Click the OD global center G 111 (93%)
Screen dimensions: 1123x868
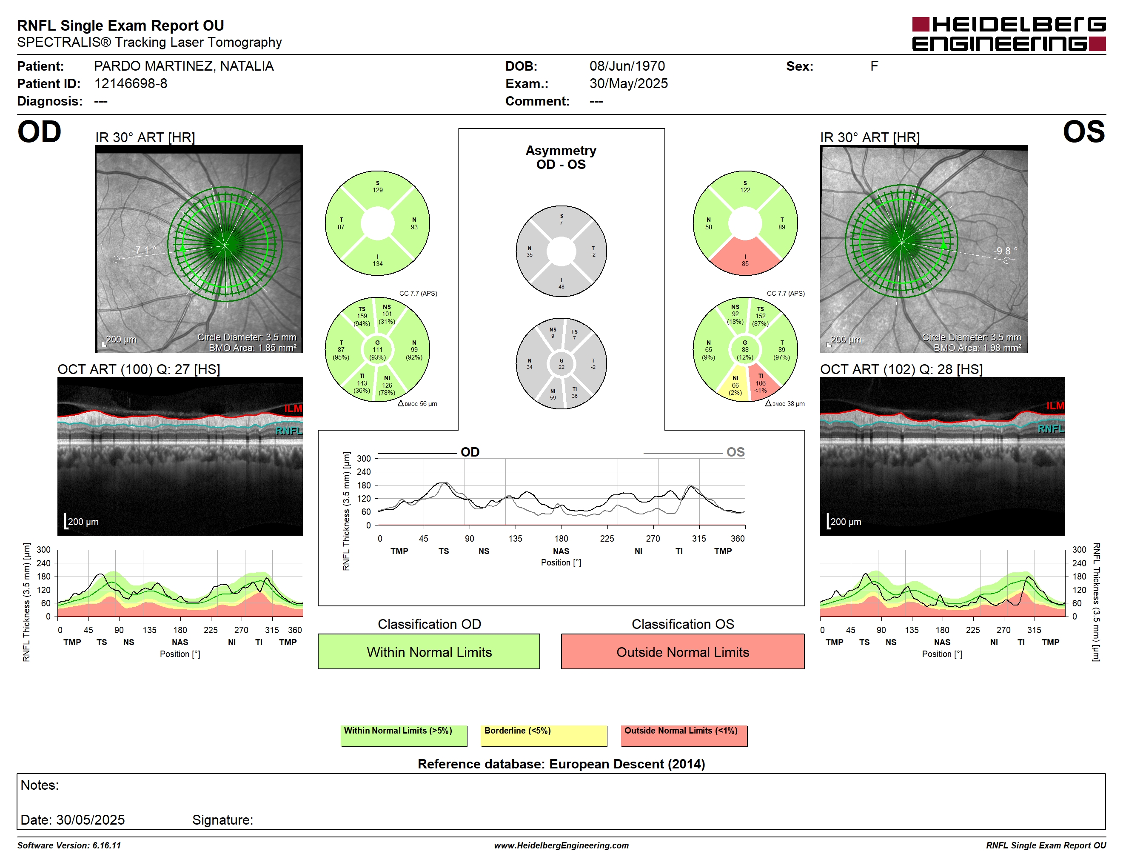377,350
